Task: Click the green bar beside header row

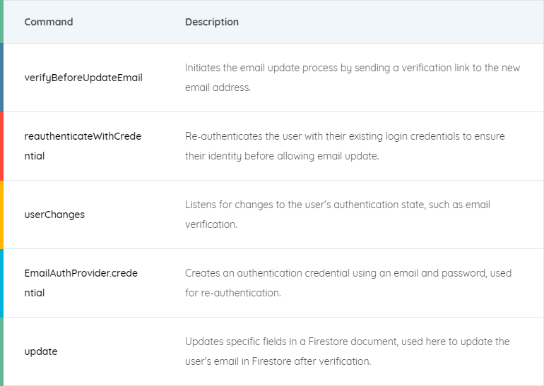Action: coord(1,22)
